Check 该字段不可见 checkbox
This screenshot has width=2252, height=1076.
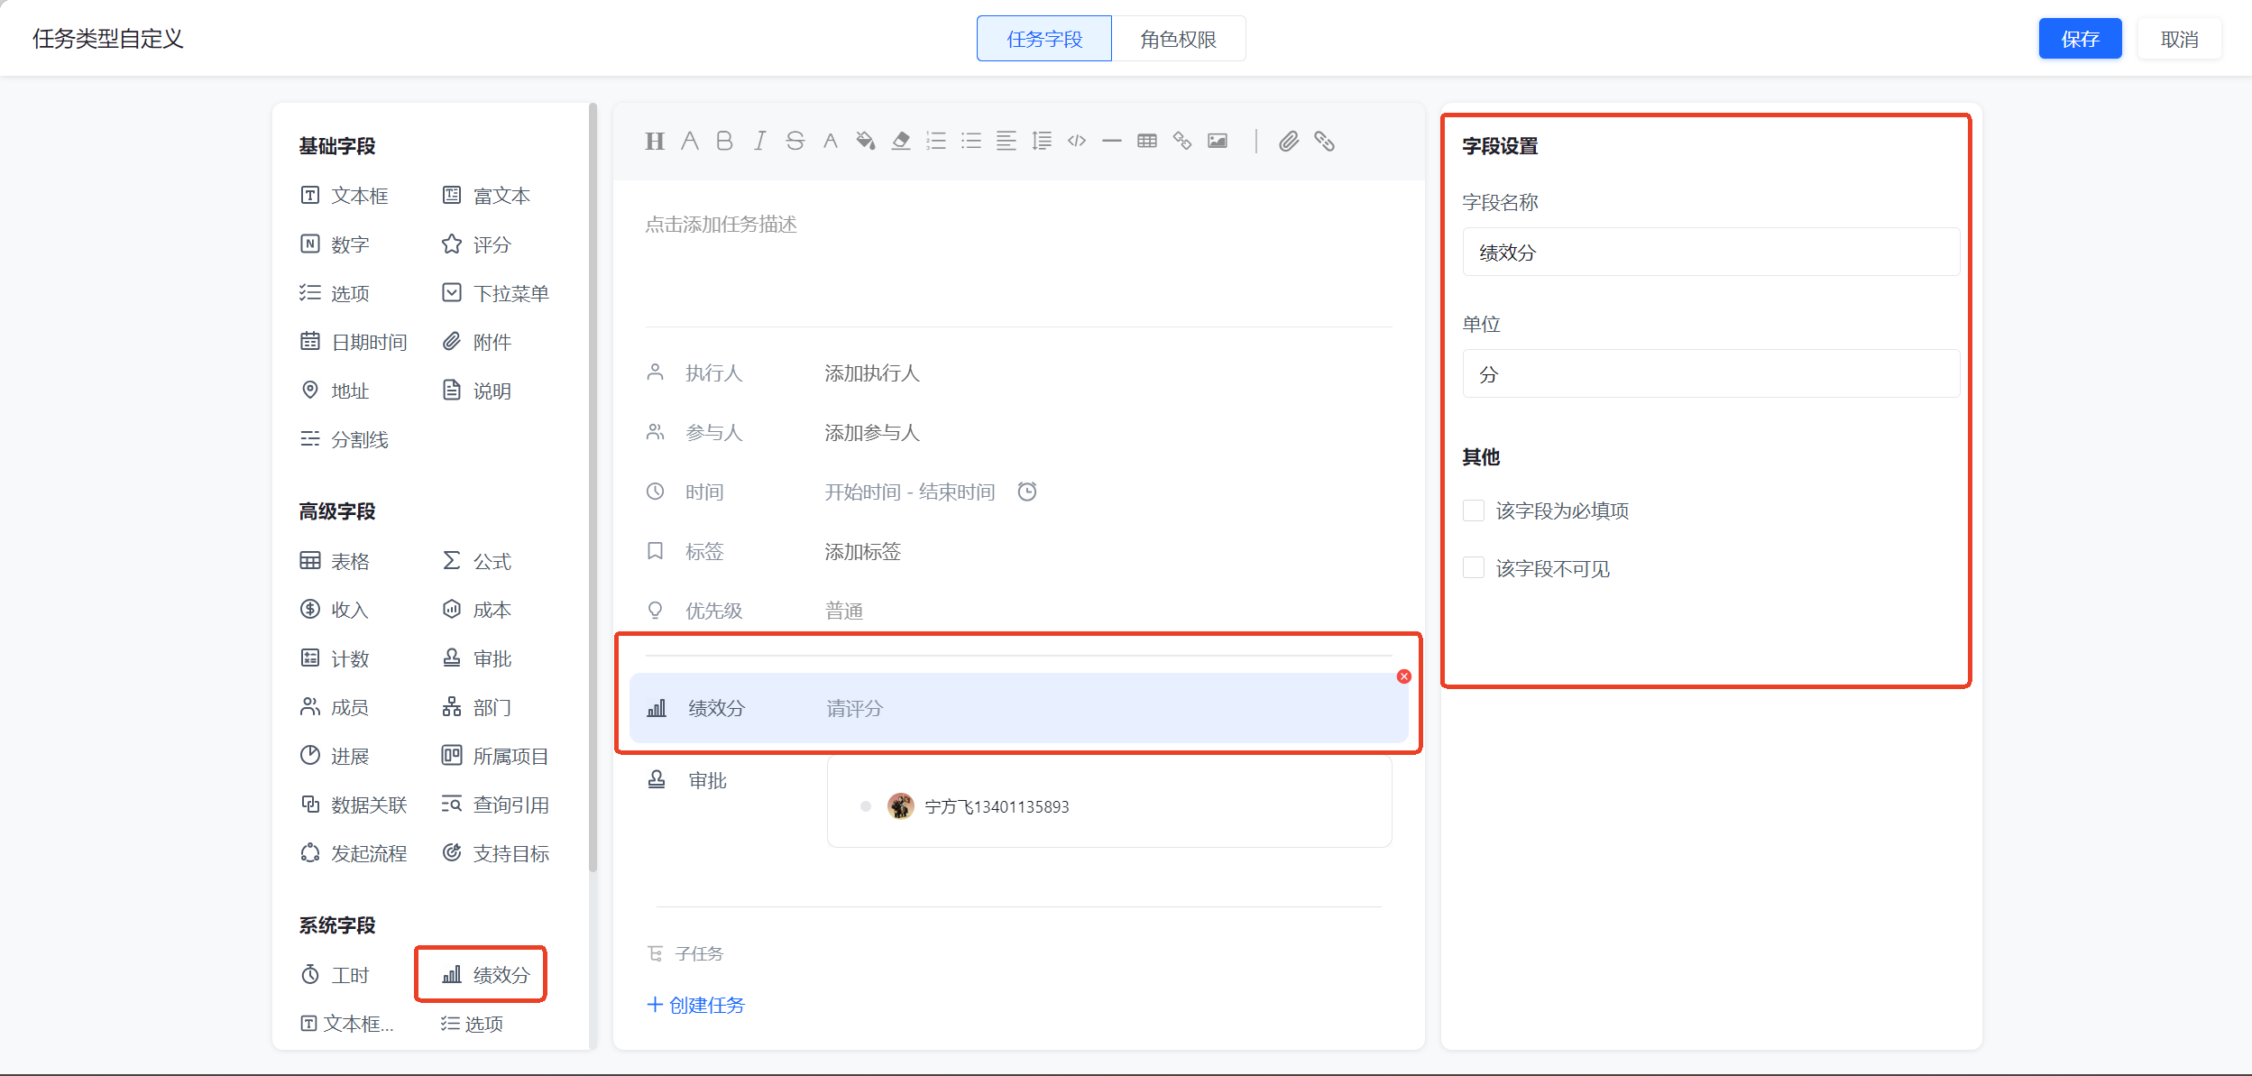coord(1474,568)
